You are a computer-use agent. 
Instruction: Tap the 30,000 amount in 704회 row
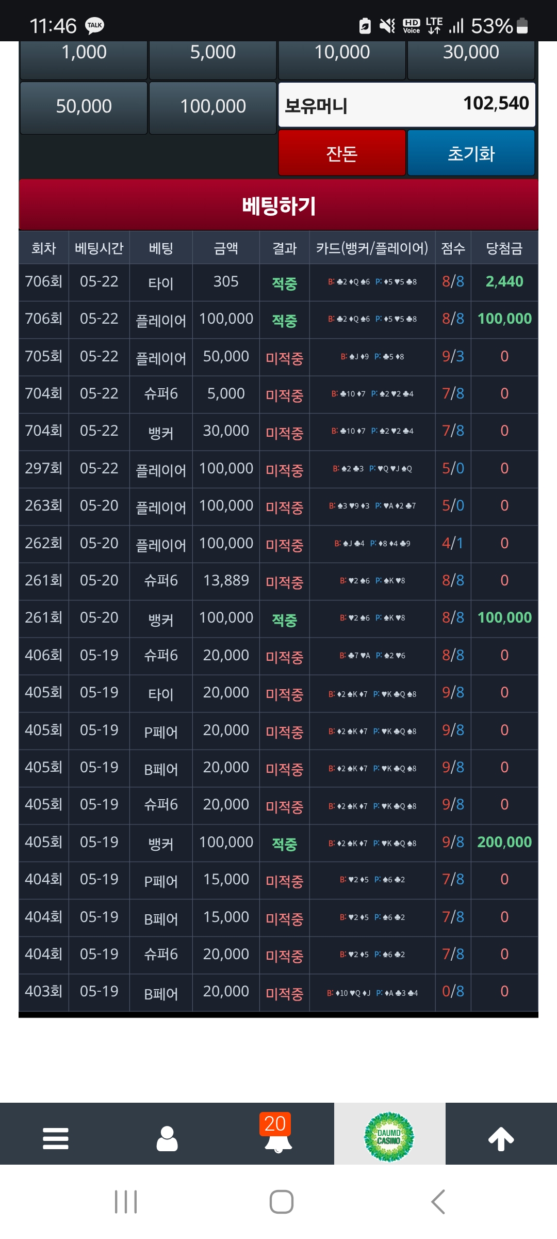tap(226, 431)
